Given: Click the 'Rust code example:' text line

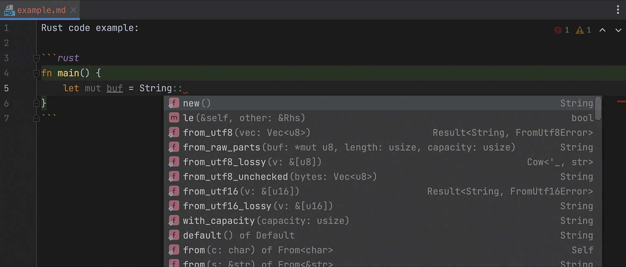Looking at the screenshot, I should coord(90,28).
